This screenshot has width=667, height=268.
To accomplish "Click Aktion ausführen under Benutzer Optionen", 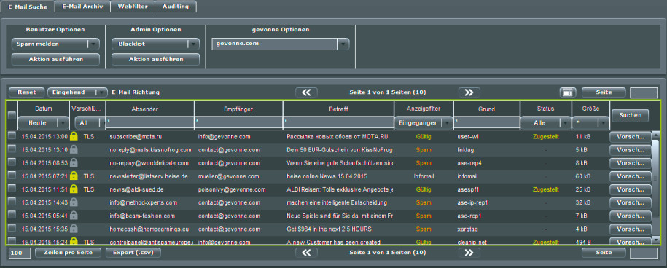I will (55, 60).
